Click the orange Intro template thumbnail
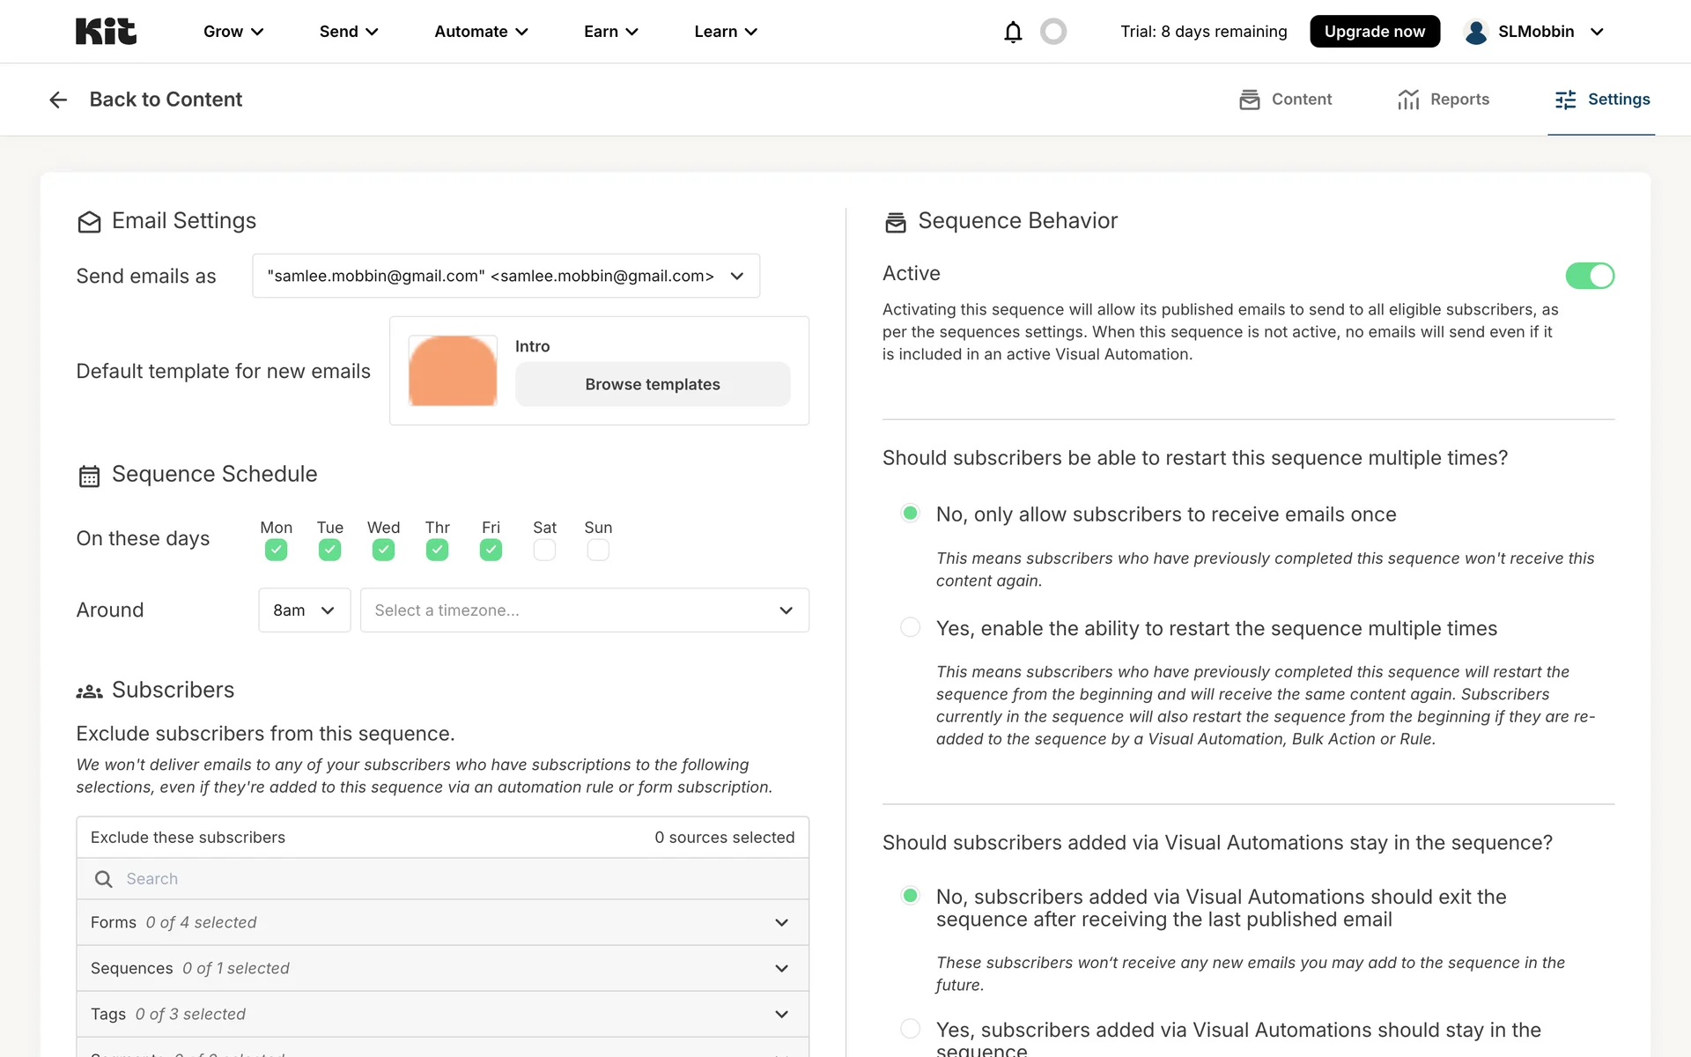The height and width of the screenshot is (1057, 1691). [x=453, y=371]
